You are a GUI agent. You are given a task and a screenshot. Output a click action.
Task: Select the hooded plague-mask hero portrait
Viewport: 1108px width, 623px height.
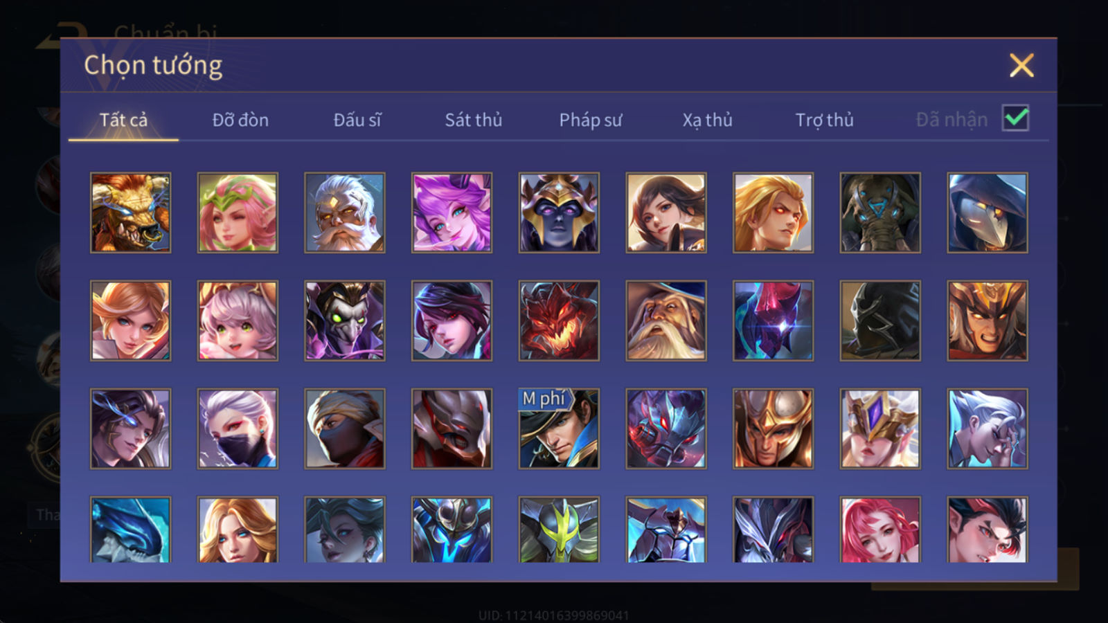[x=988, y=213]
